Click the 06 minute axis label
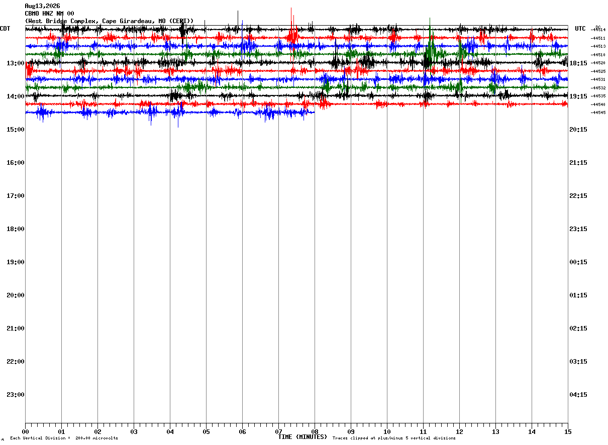This screenshot has width=608, height=445. click(x=242, y=432)
